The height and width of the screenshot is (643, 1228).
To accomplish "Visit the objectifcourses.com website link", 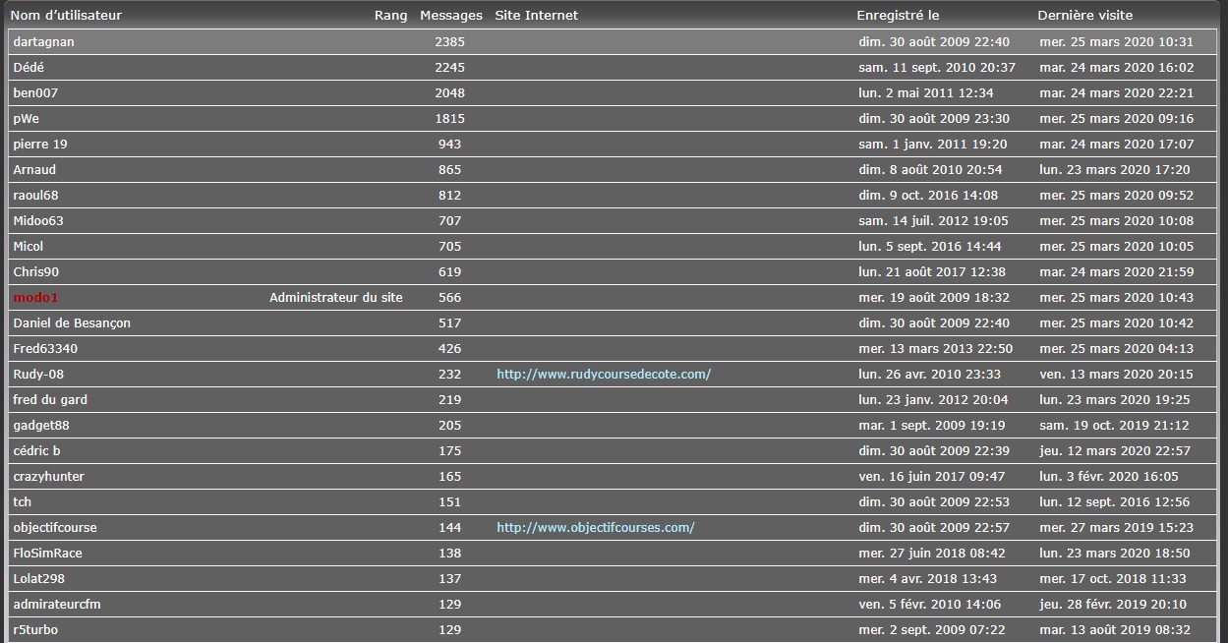I will click(x=595, y=528).
